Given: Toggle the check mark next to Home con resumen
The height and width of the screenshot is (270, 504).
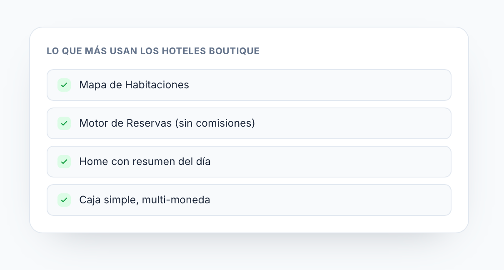Looking at the screenshot, I should point(64,162).
